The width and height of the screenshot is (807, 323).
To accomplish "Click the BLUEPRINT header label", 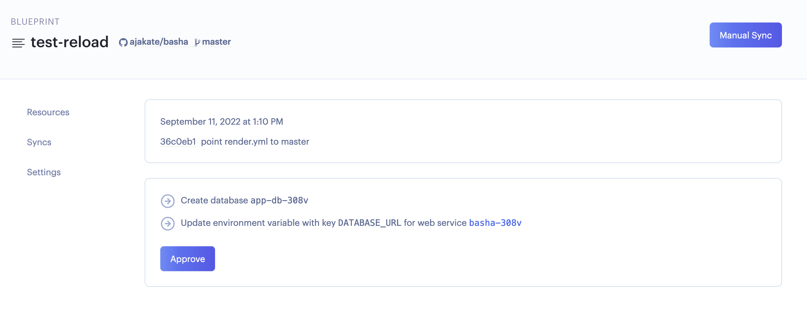I will point(35,22).
